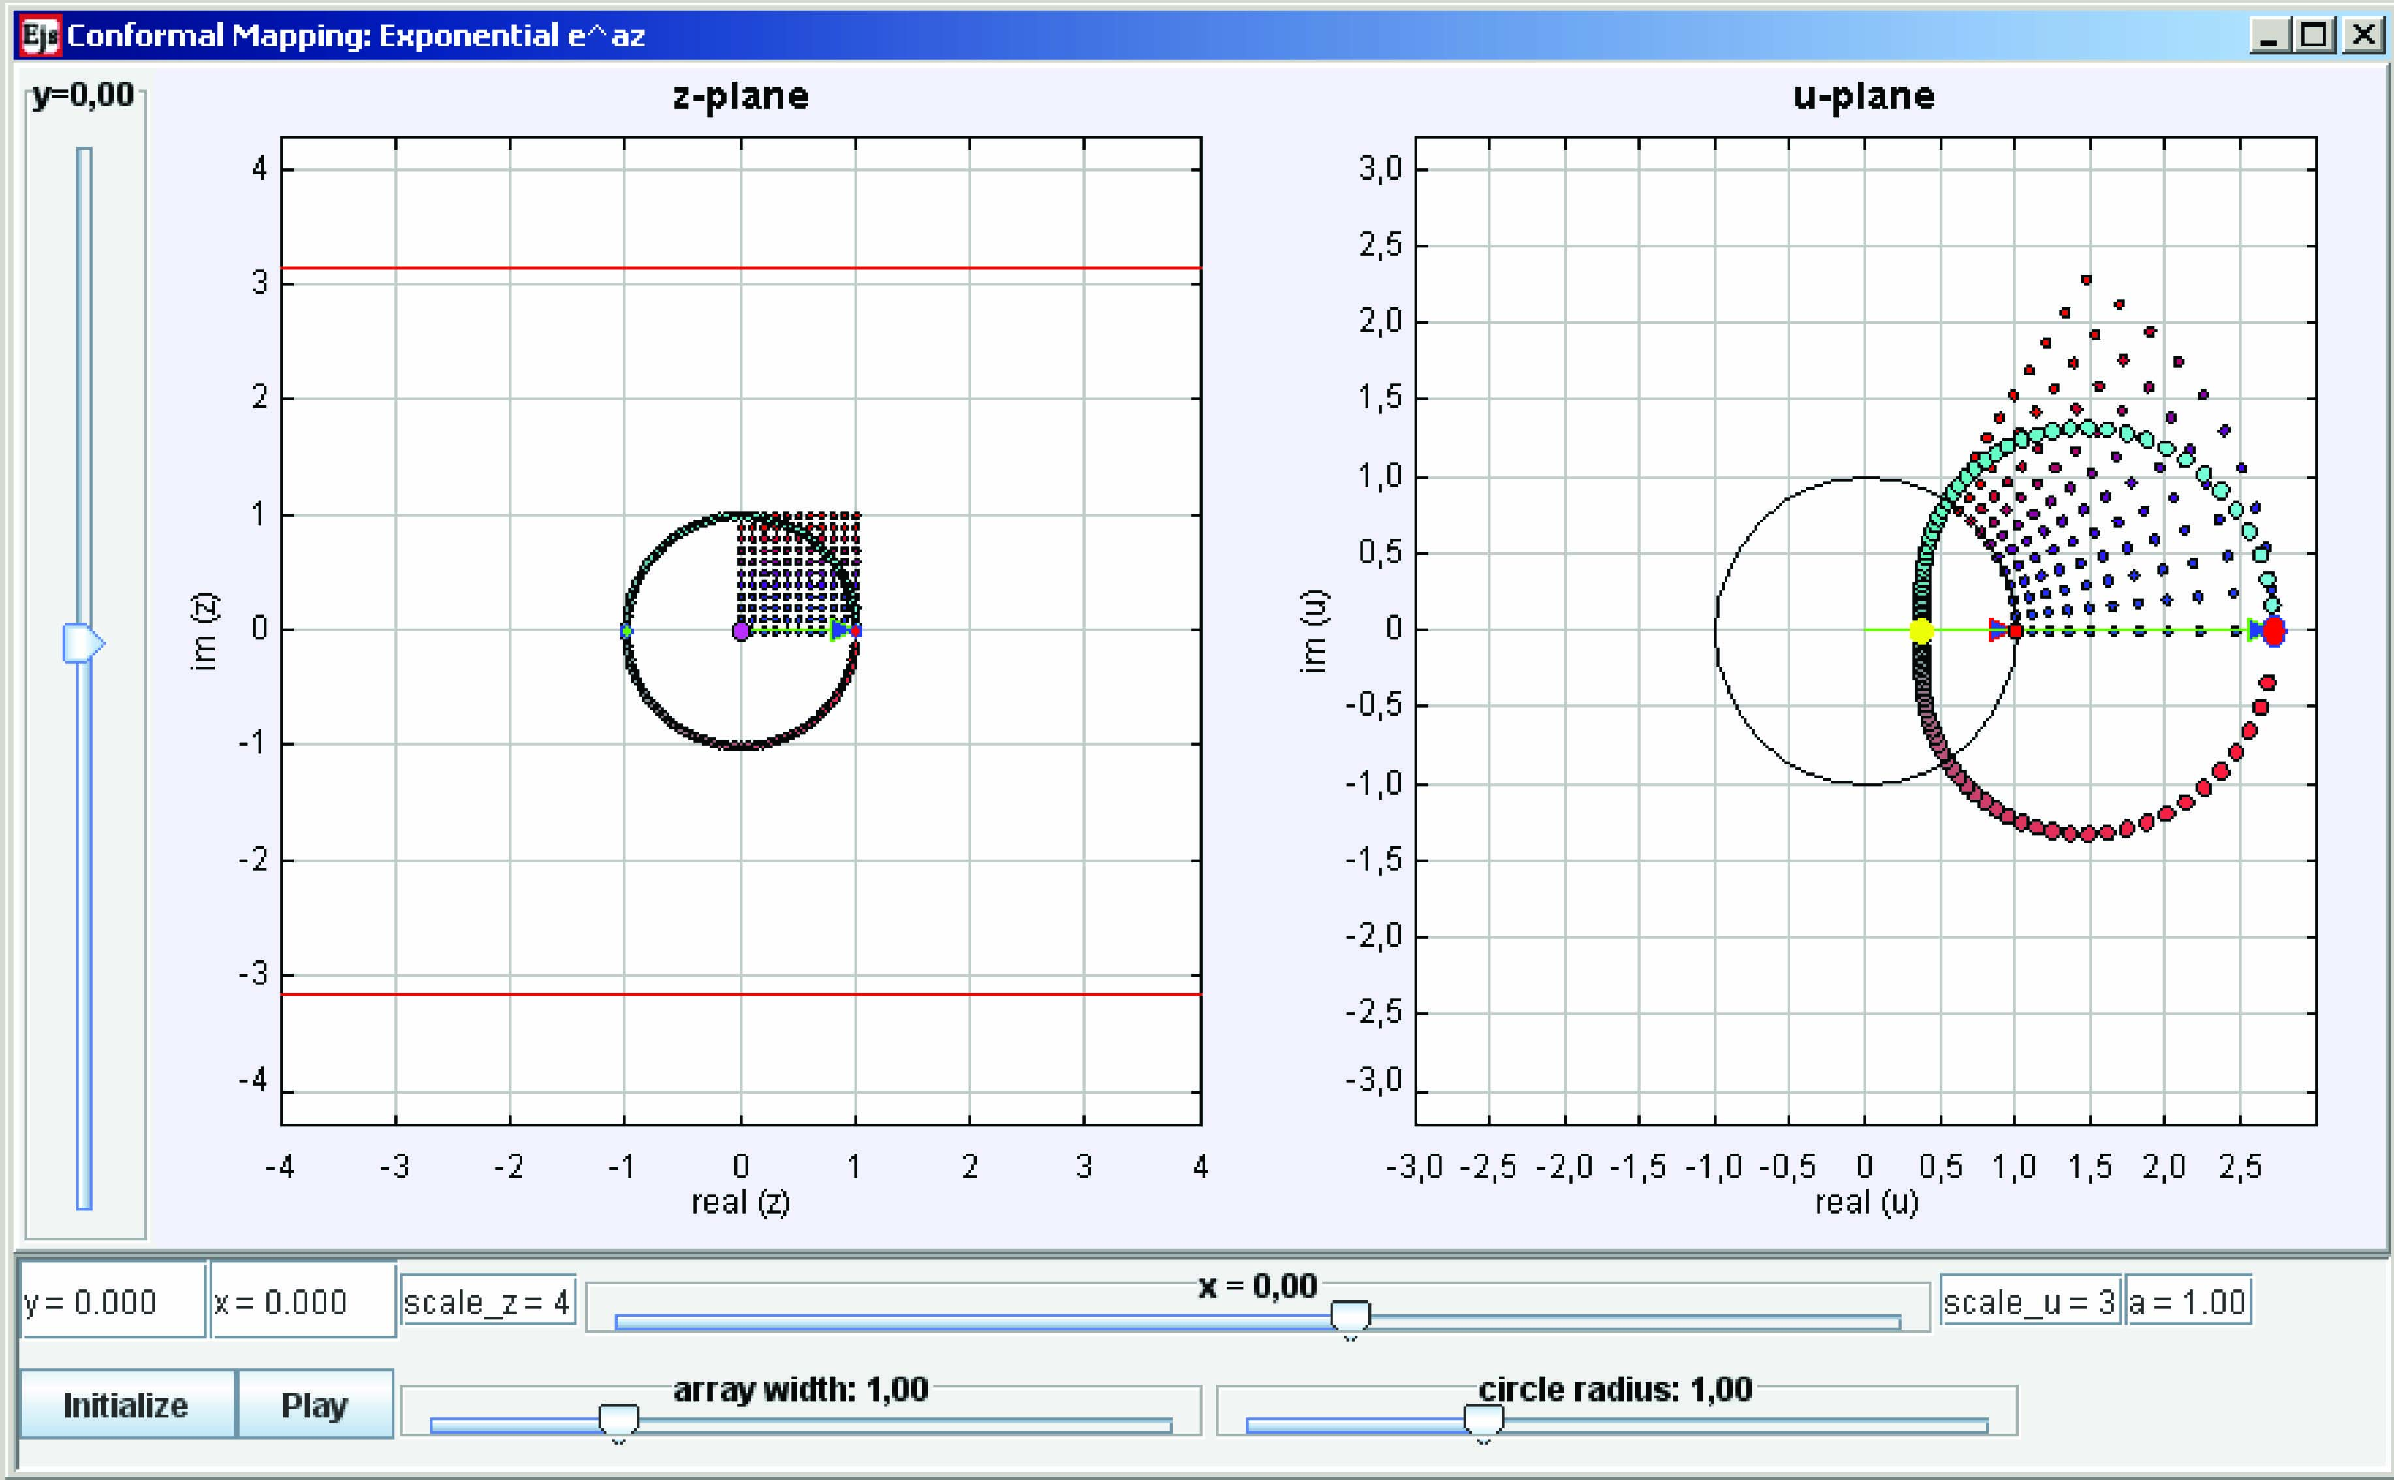Click the yellow point in the u-plane
The width and height of the screenshot is (2394, 1480).
[1921, 631]
